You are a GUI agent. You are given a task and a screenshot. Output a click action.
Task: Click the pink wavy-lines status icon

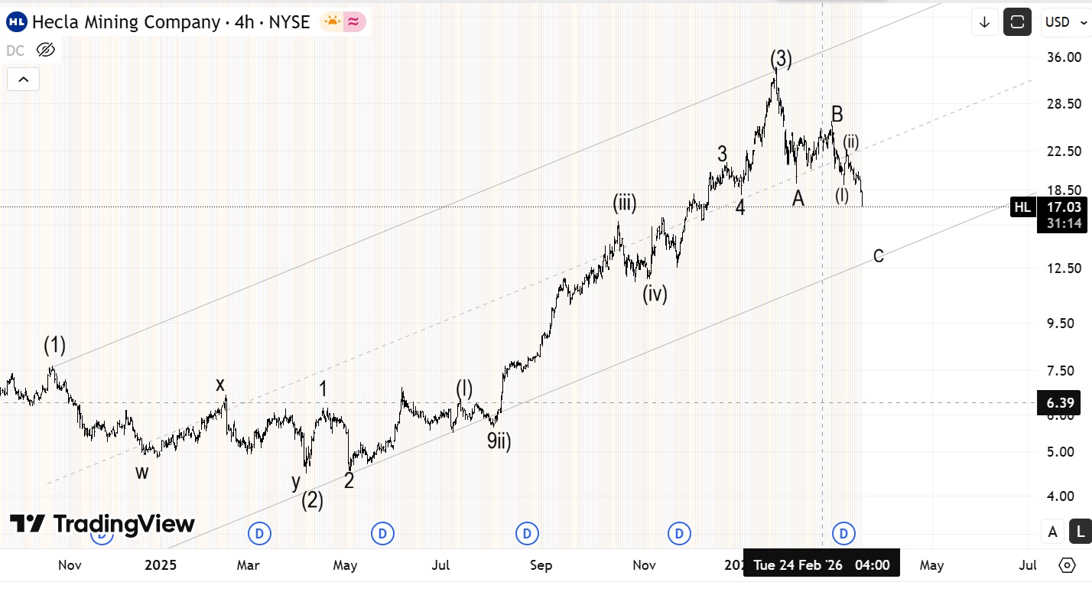point(353,22)
